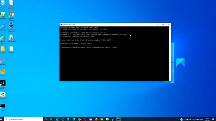Viewport: 216px width, 121px height.
Task: Open the Google Sheets desktop shortcut
Action: coord(3,39)
